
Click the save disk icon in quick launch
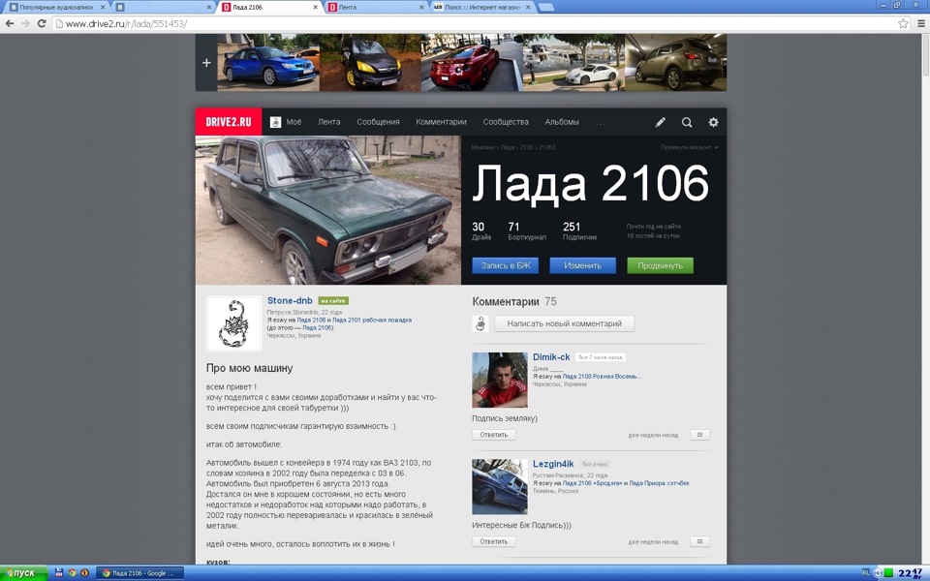(x=59, y=572)
